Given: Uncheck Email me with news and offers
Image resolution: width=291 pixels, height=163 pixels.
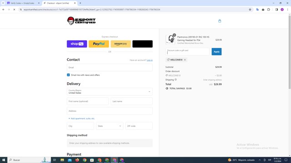Looking at the screenshot, I should pyautogui.click(x=68, y=75).
